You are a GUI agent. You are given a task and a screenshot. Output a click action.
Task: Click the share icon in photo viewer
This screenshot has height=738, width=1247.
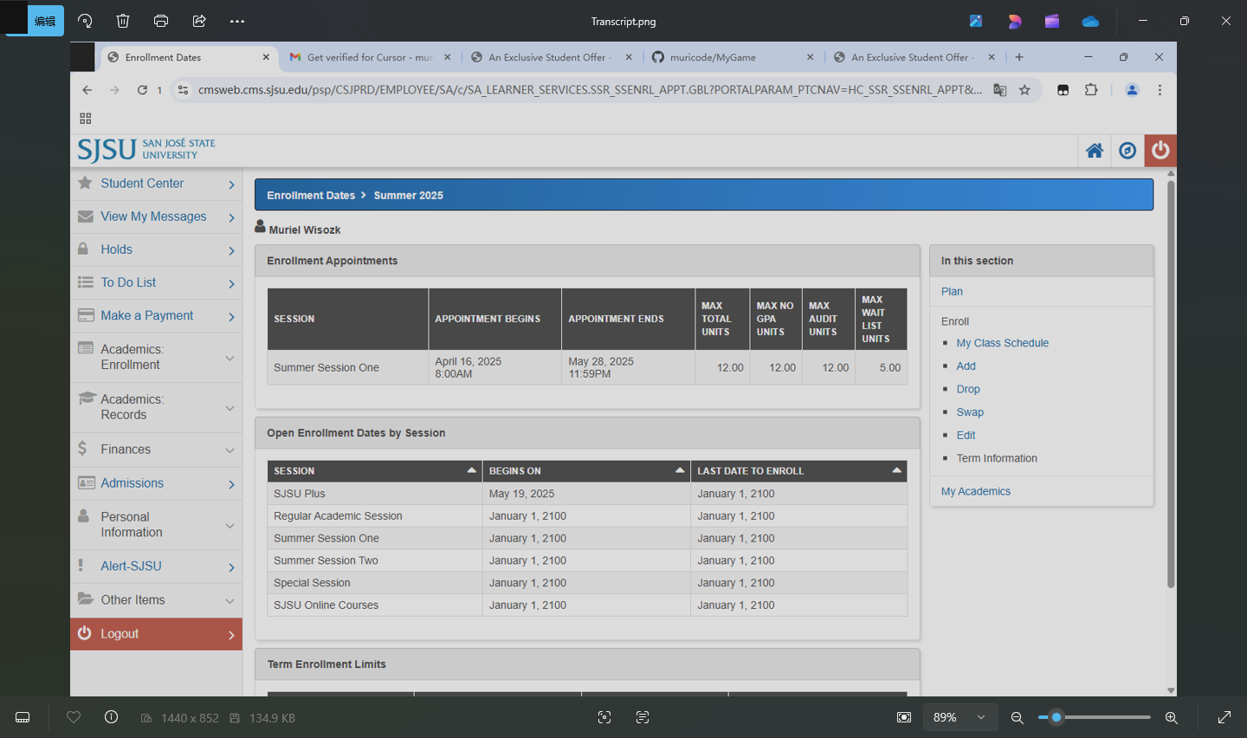pos(199,21)
